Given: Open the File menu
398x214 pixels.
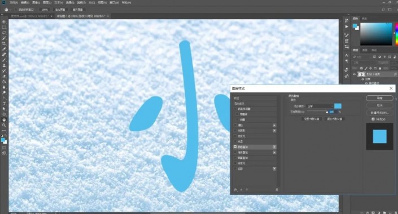Looking at the screenshot, I should tap(14, 2).
